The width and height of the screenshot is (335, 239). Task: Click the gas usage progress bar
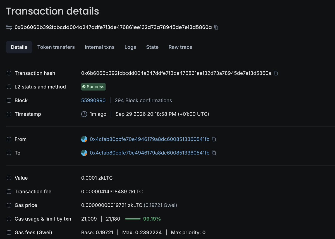pyautogui.click(x=133, y=219)
